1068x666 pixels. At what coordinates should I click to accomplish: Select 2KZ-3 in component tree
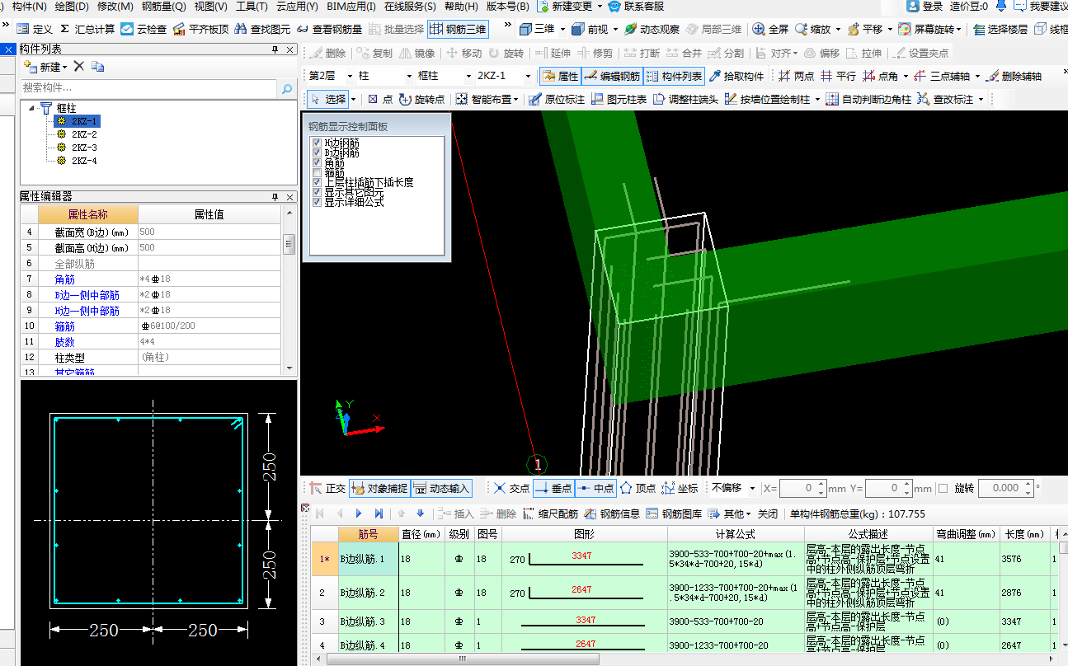pos(84,148)
